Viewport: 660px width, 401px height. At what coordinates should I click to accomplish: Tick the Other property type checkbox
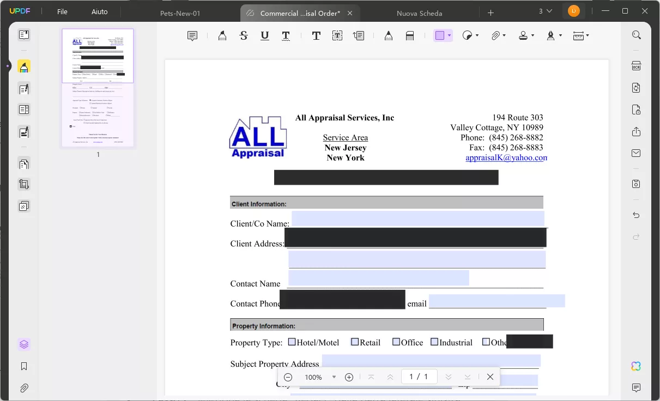tap(486, 342)
